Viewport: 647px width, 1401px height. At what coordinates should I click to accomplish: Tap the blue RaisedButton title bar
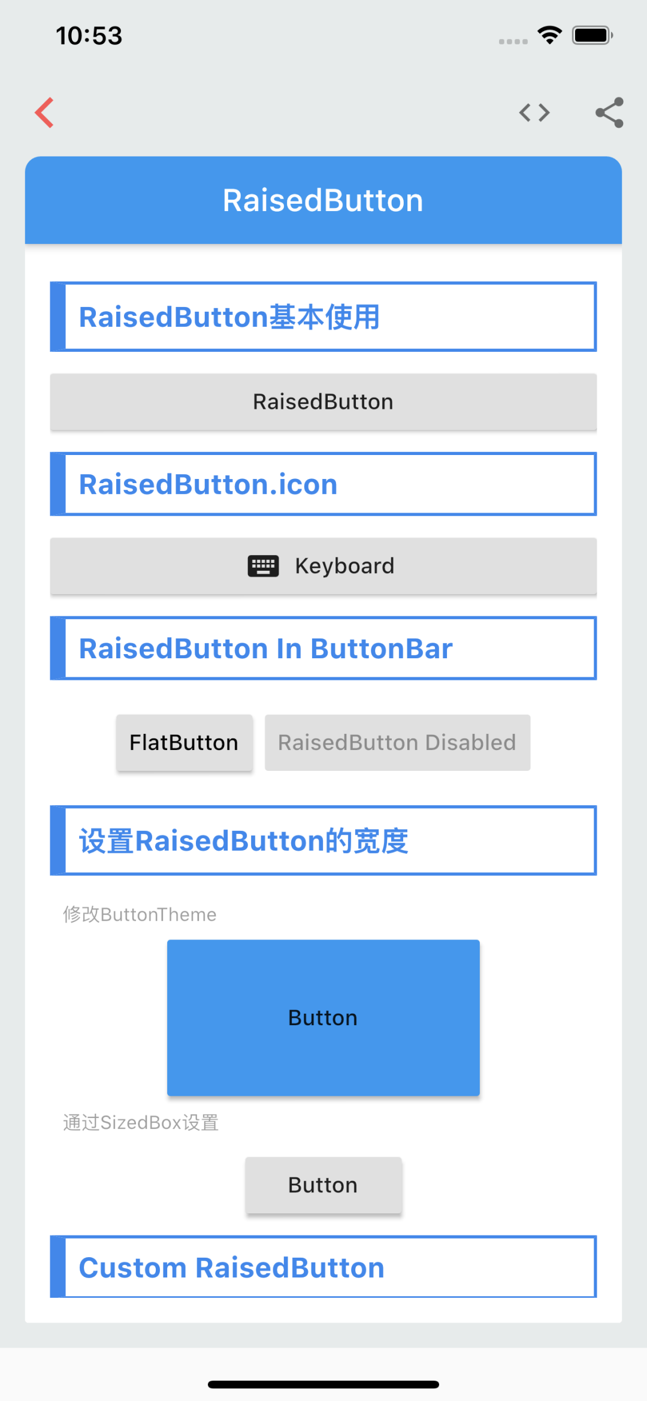323,200
